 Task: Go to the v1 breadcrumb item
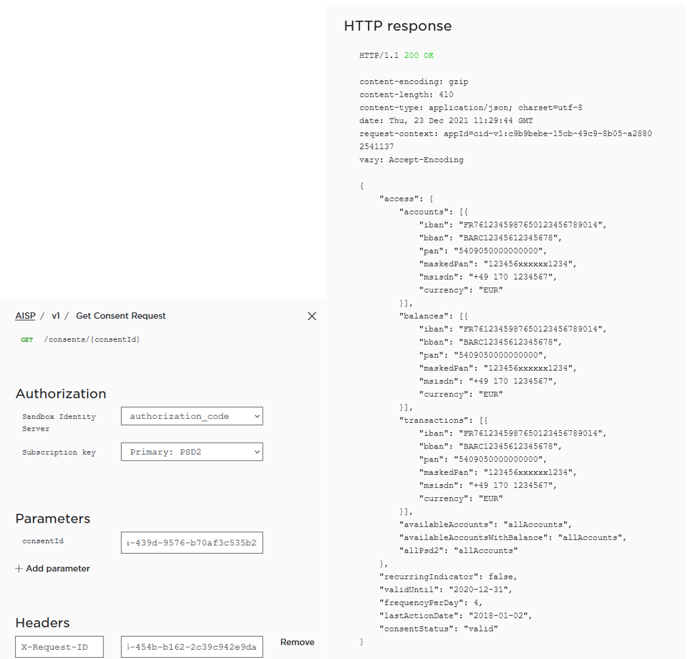pos(56,316)
